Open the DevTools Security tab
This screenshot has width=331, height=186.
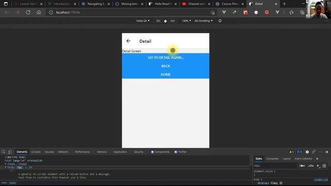click(139, 152)
